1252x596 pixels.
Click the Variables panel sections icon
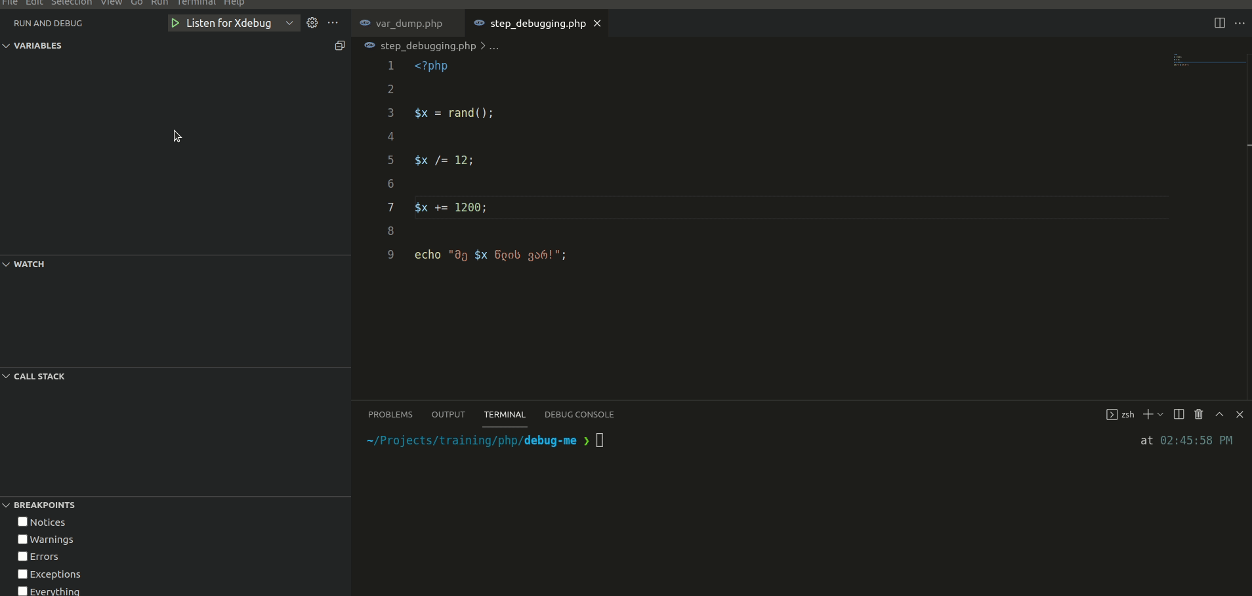click(x=340, y=45)
